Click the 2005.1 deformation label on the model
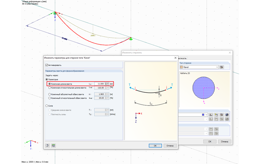Screen dimensions: 260x164 click(93, 36)
